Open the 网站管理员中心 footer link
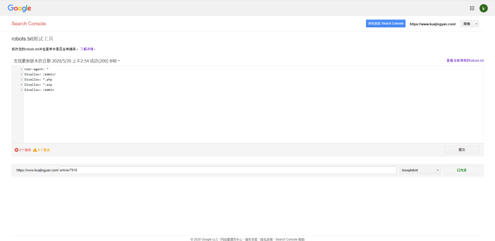Screen dimensions: 495x241 tap(231, 239)
